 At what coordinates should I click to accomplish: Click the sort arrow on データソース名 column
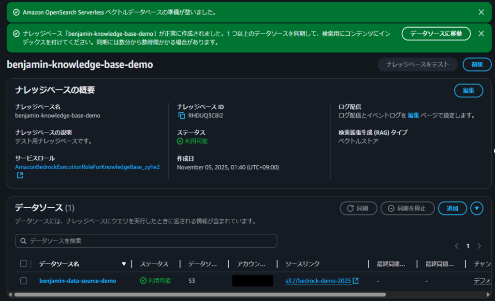124,264
